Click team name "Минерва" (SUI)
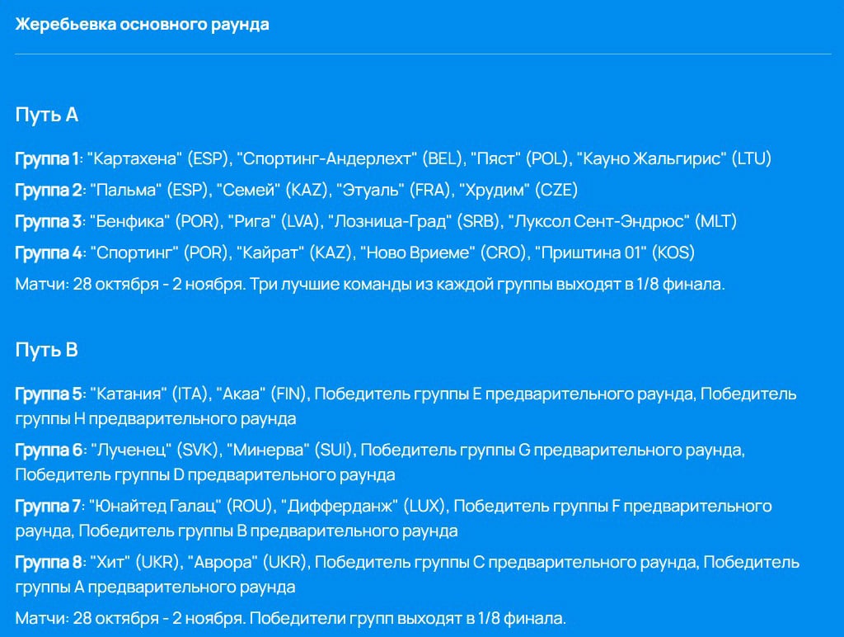This screenshot has height=637, width=844. coord(268,450)
